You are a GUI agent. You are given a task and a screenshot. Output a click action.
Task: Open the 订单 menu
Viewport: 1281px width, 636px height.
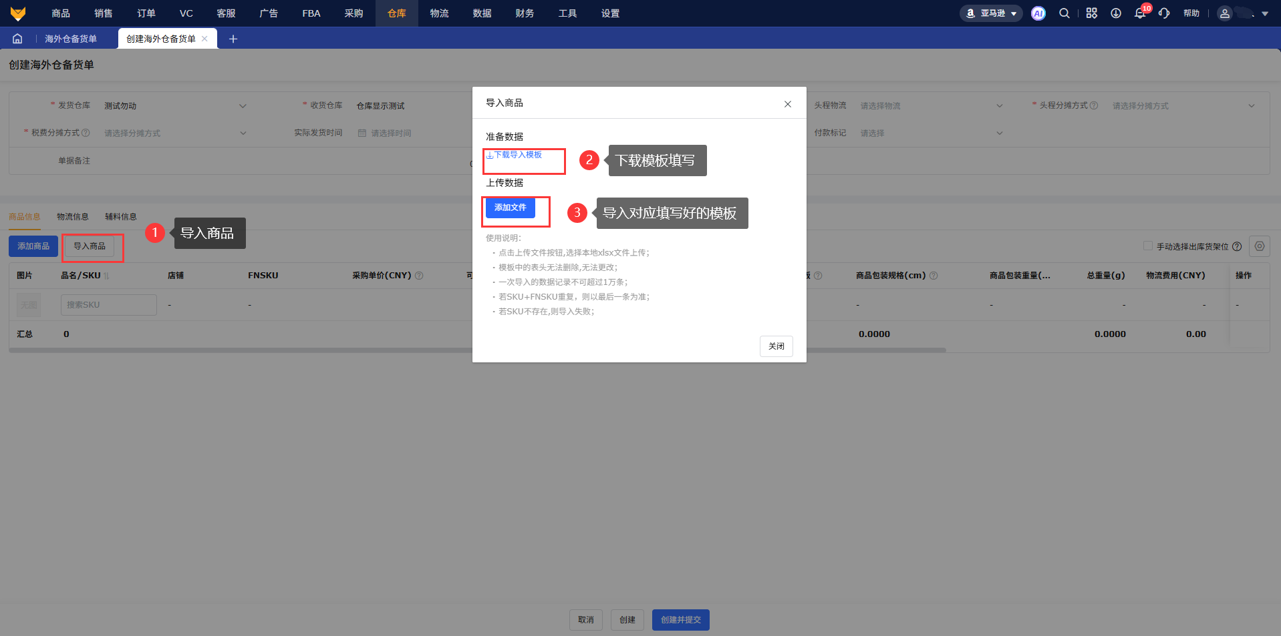[146, 13]
